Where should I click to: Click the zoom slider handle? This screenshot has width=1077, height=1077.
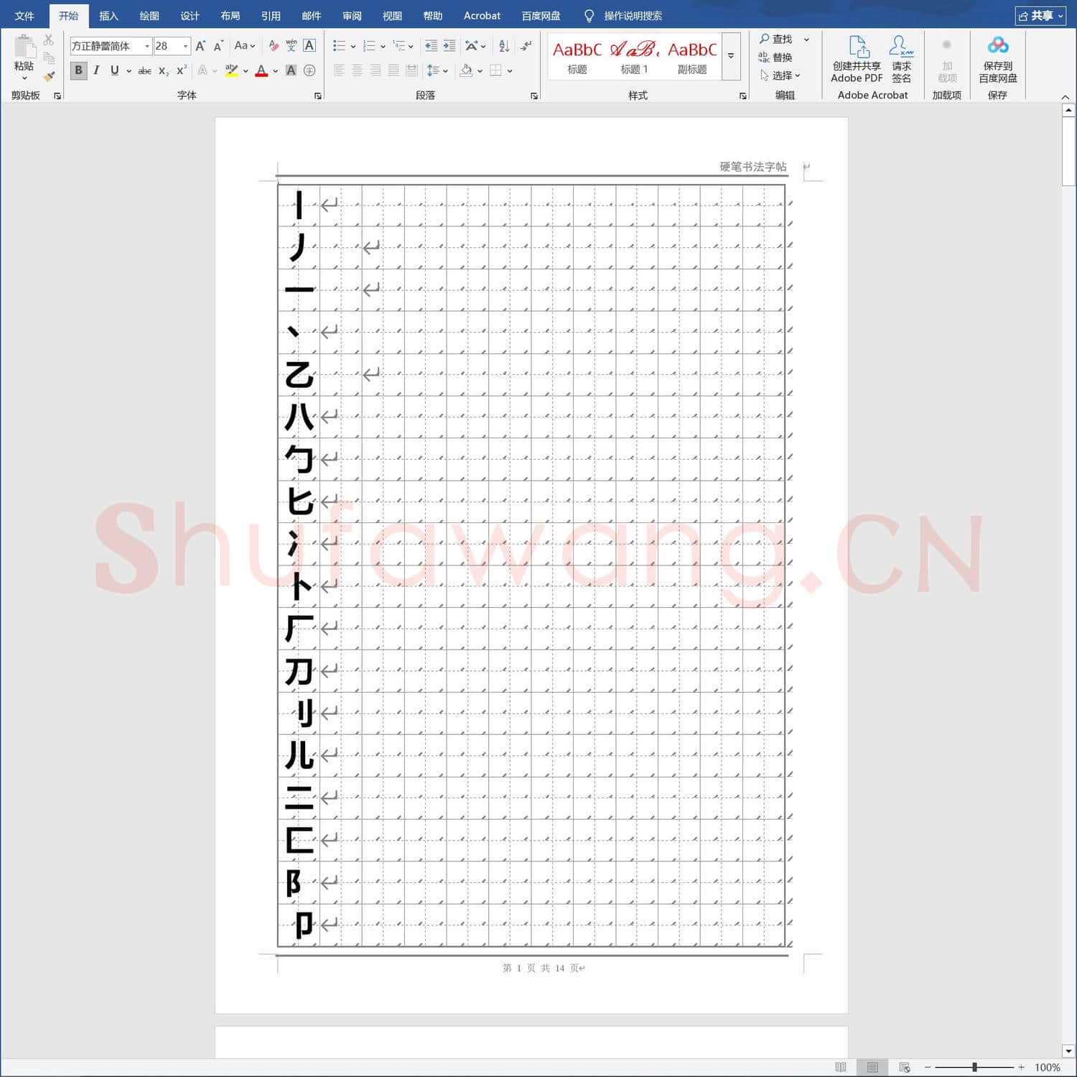click(974, 1067)
